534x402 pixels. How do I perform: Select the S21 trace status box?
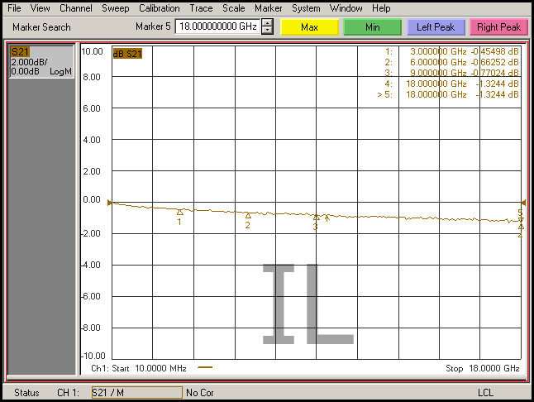pyautogui.click(x=41, y=63)
